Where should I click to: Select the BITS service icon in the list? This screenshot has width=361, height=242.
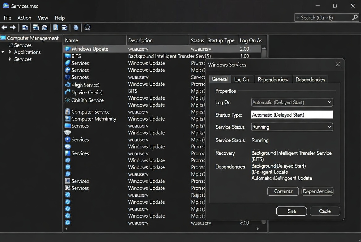pos(68,56)
